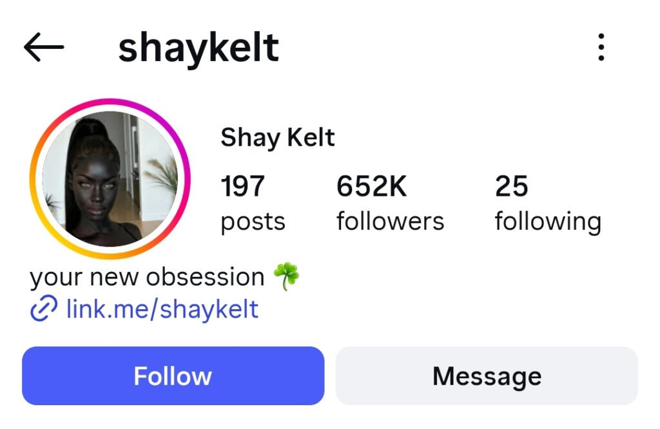Click the 'followers' label
This screenshot has width=660, height=429.
pyautogui.click(x=390, y=221)
